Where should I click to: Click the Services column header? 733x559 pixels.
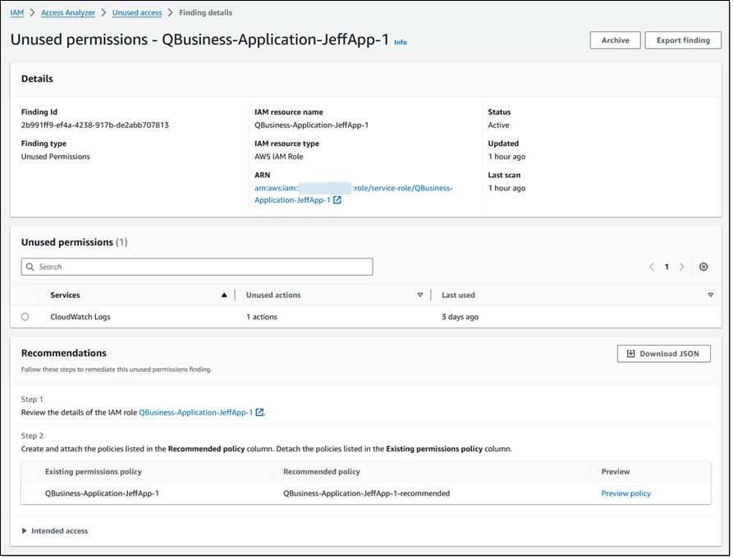pos(65,295)
